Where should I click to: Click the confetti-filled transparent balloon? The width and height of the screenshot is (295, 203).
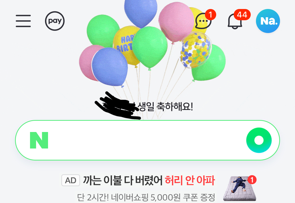tap(196, 49)
